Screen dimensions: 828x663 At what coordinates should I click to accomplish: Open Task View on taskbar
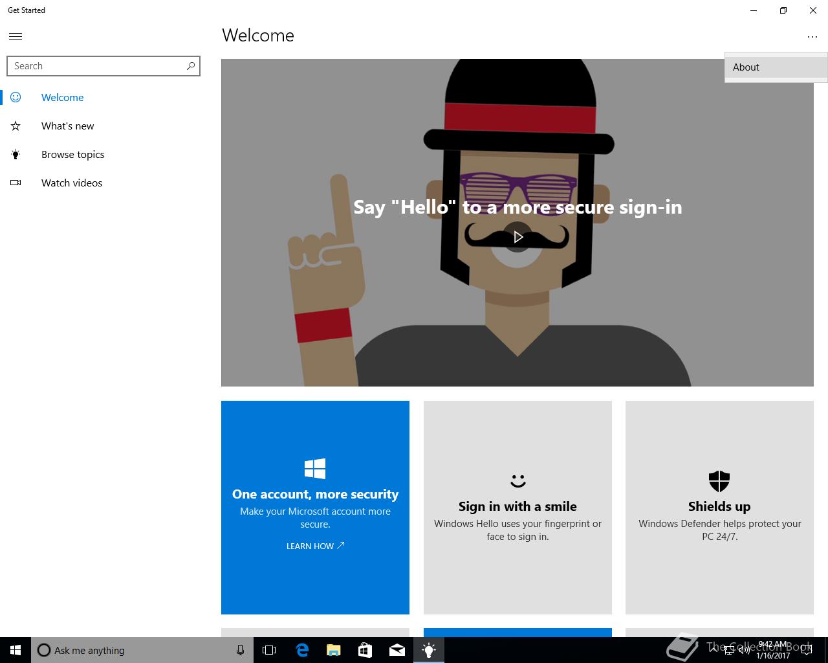click(269, 650)
